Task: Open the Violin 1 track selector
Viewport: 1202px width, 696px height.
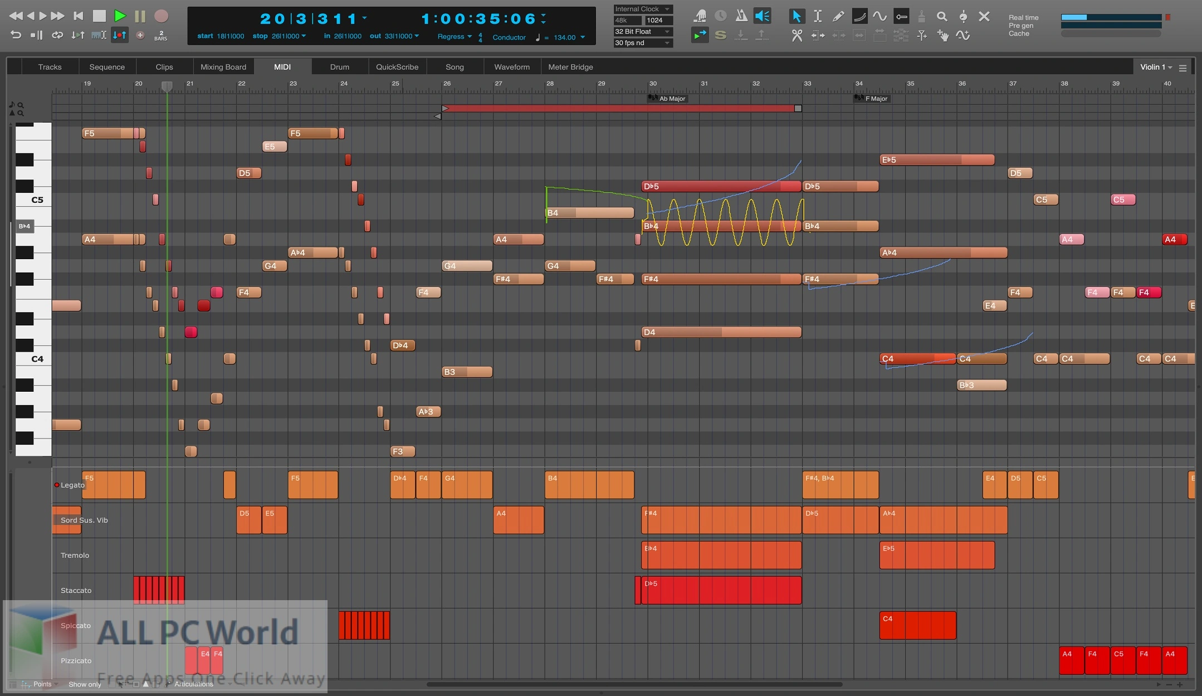Action: coord(1155,67)
